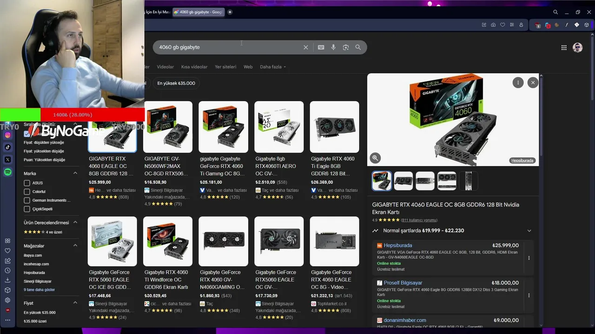
Task: Search by image with the lens icon
Action: click(x=346, y=47)
